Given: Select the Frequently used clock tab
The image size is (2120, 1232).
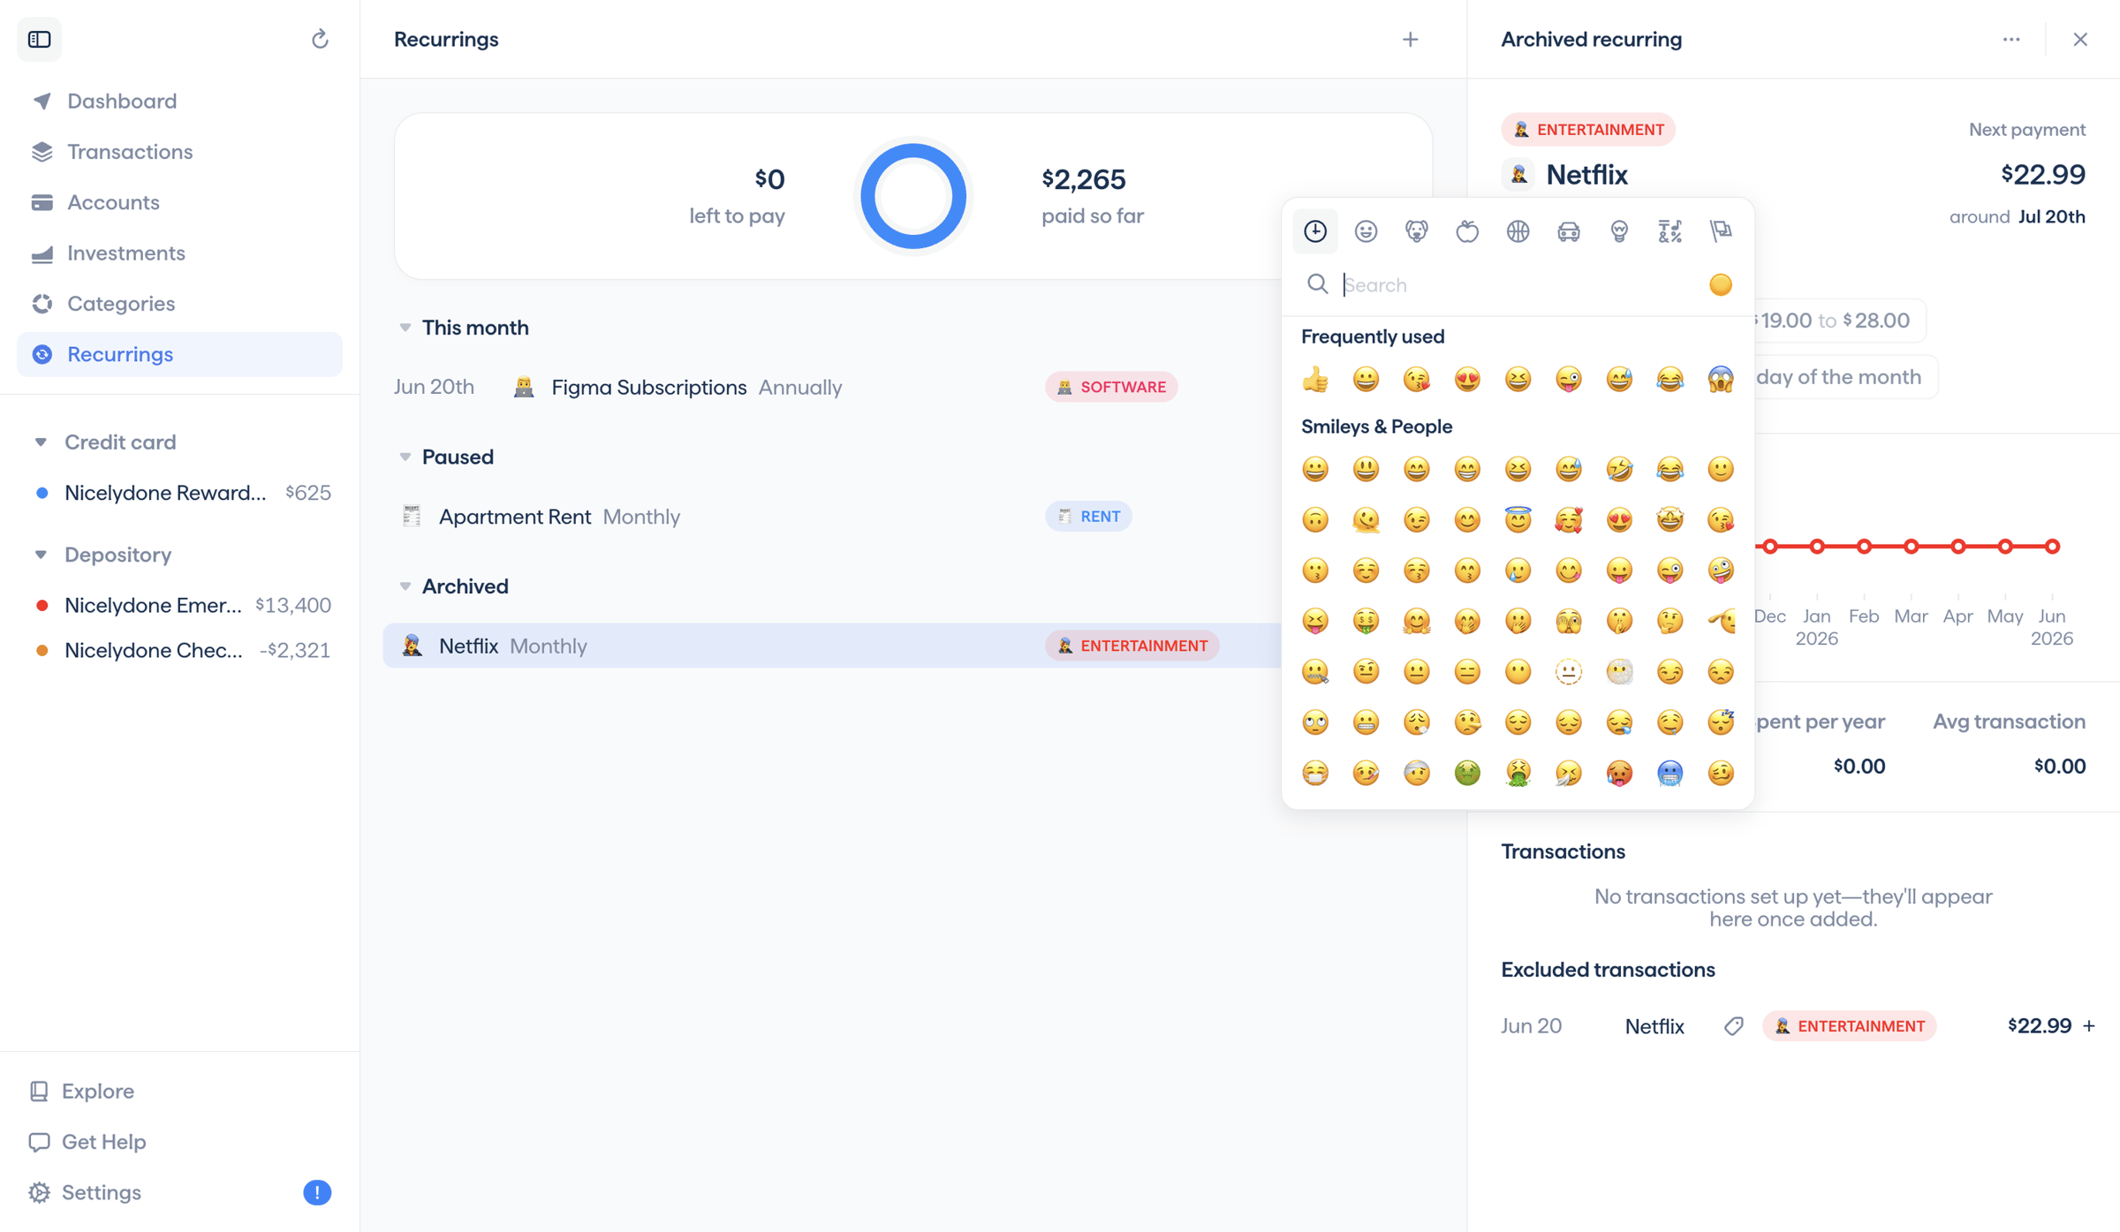Looking at the screenshot, I should pos(1315,231).
